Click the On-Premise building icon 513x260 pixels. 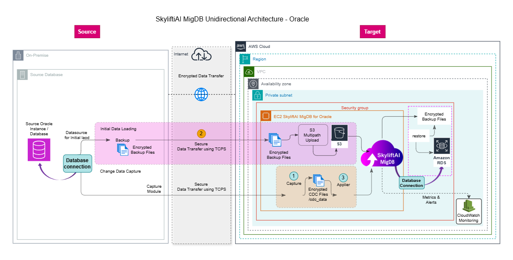(18, 55)
